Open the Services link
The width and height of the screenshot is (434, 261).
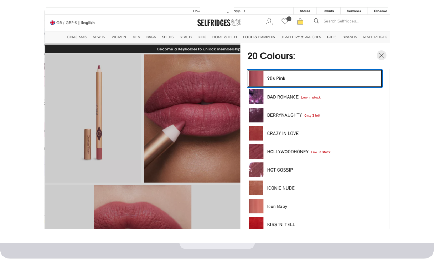click(x=354, y=11)
